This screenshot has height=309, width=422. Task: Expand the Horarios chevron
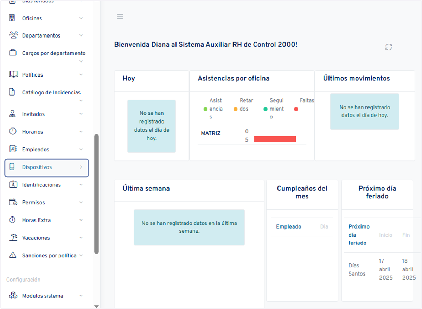pyautogui.click(x=81, y=132)
